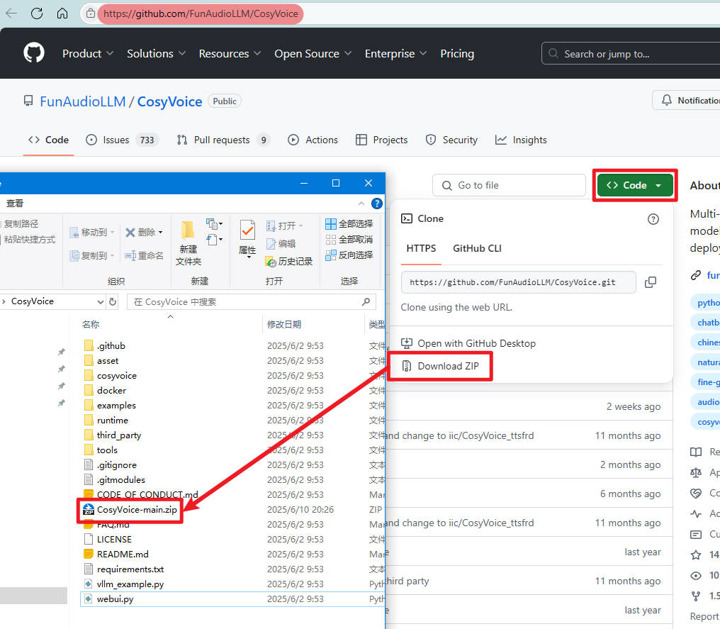This screenshot has height=629, width=720.
Task: Click the Notifications bell button
Action: coord(687,100)
